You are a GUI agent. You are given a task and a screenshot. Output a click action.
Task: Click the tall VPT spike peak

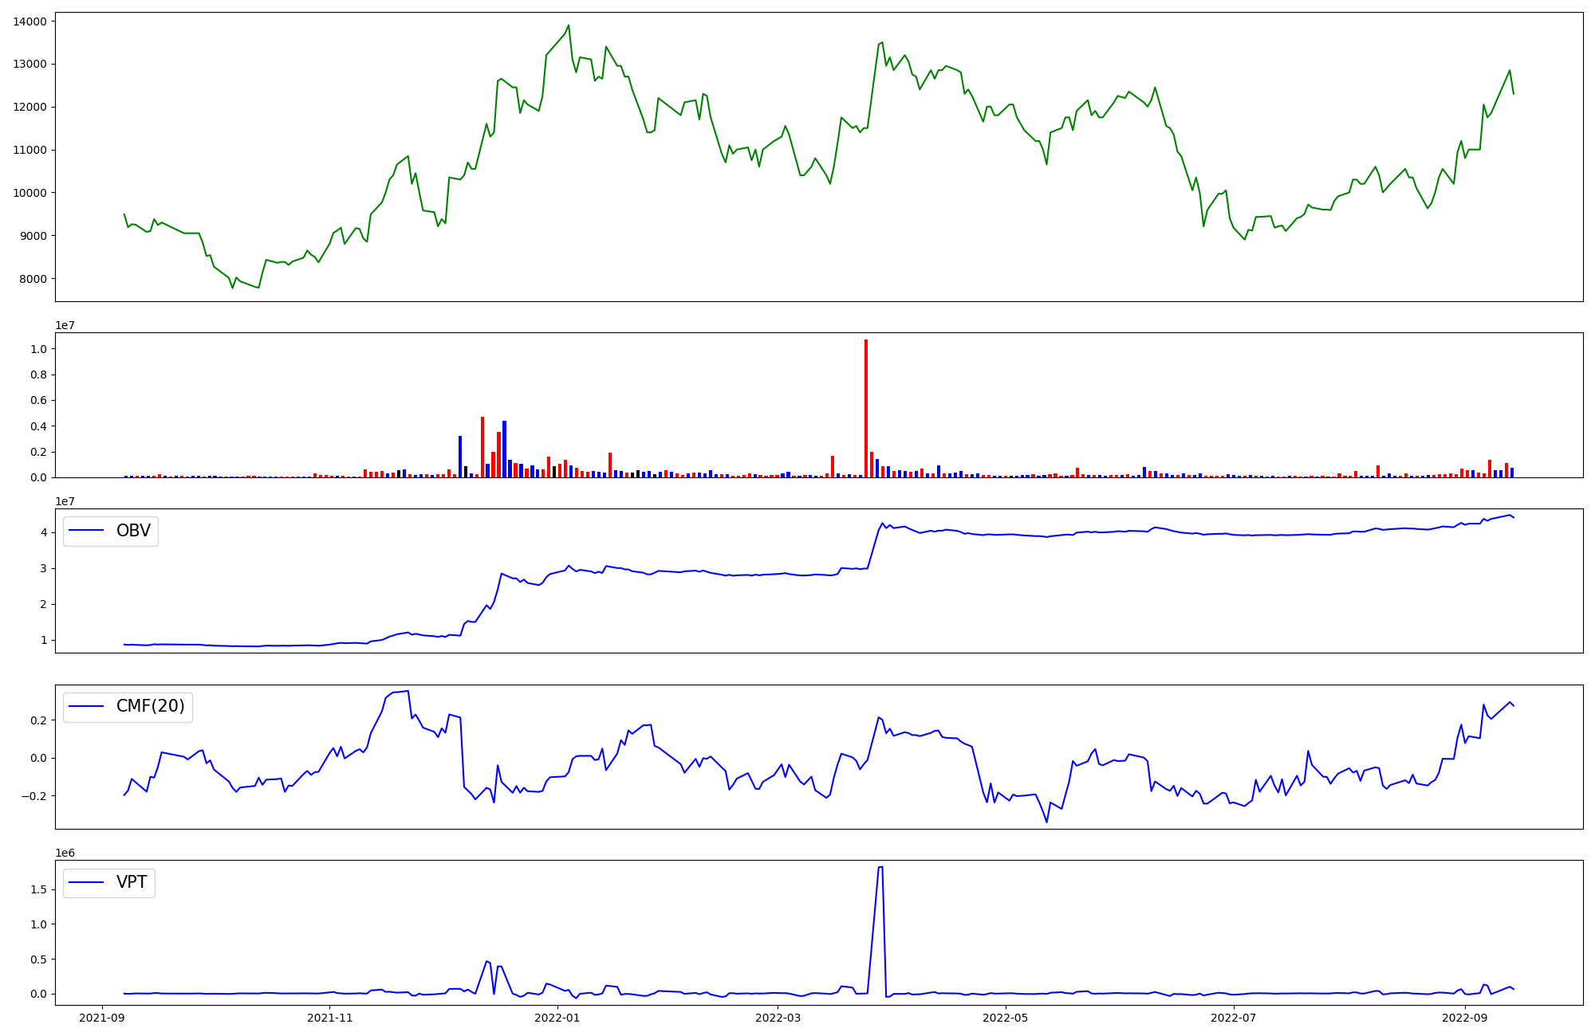click(x=880, y=868)
